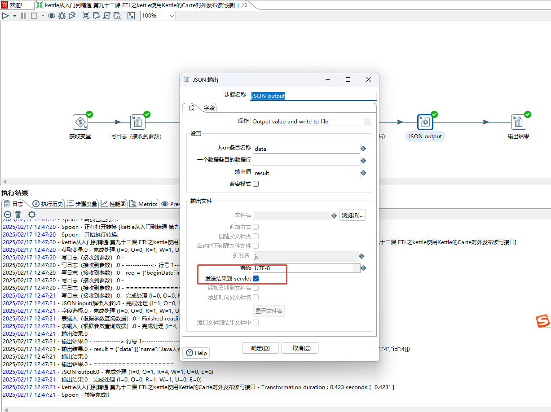Insert variable icon beside 文件名 field

pyautogui.click(x=334, y=216)
